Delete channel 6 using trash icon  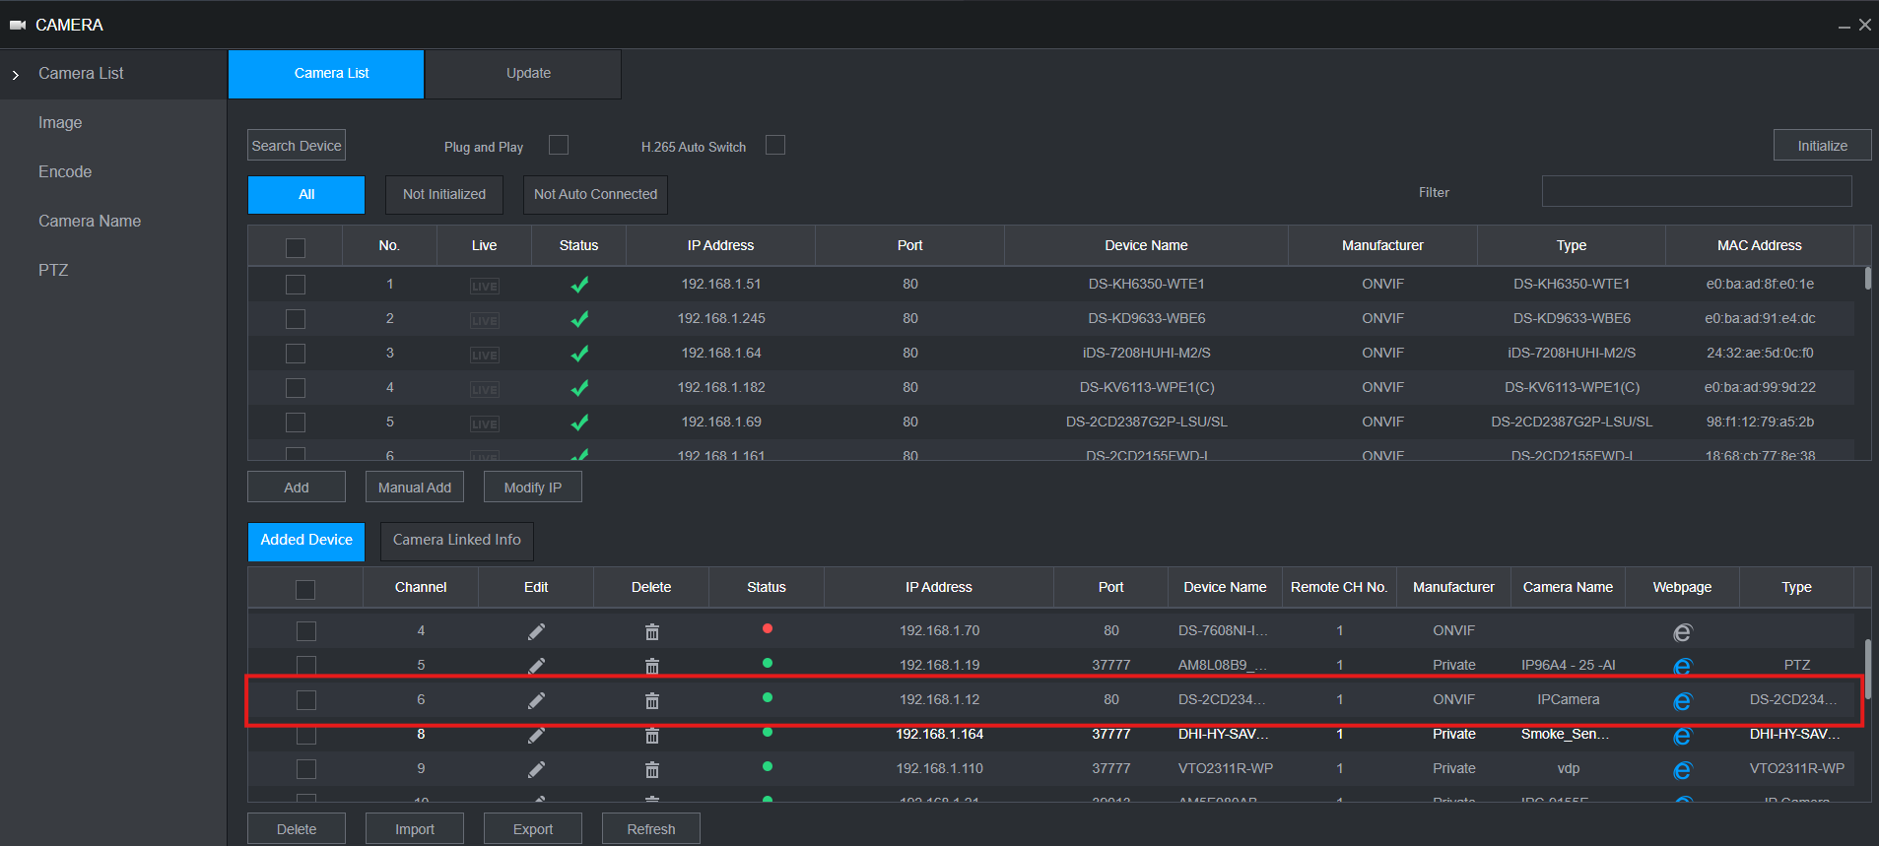pyautogui.click(x=651, y=700)
